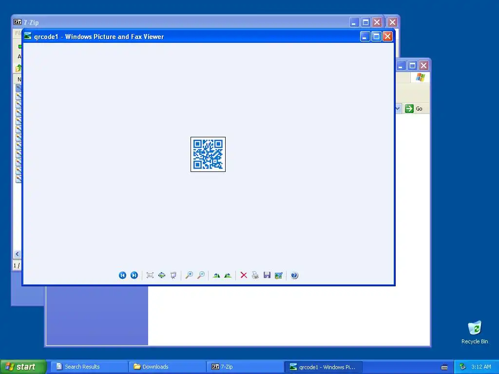Open the Start menu
This screenshot has width=499, height=374.
[23, 367]
